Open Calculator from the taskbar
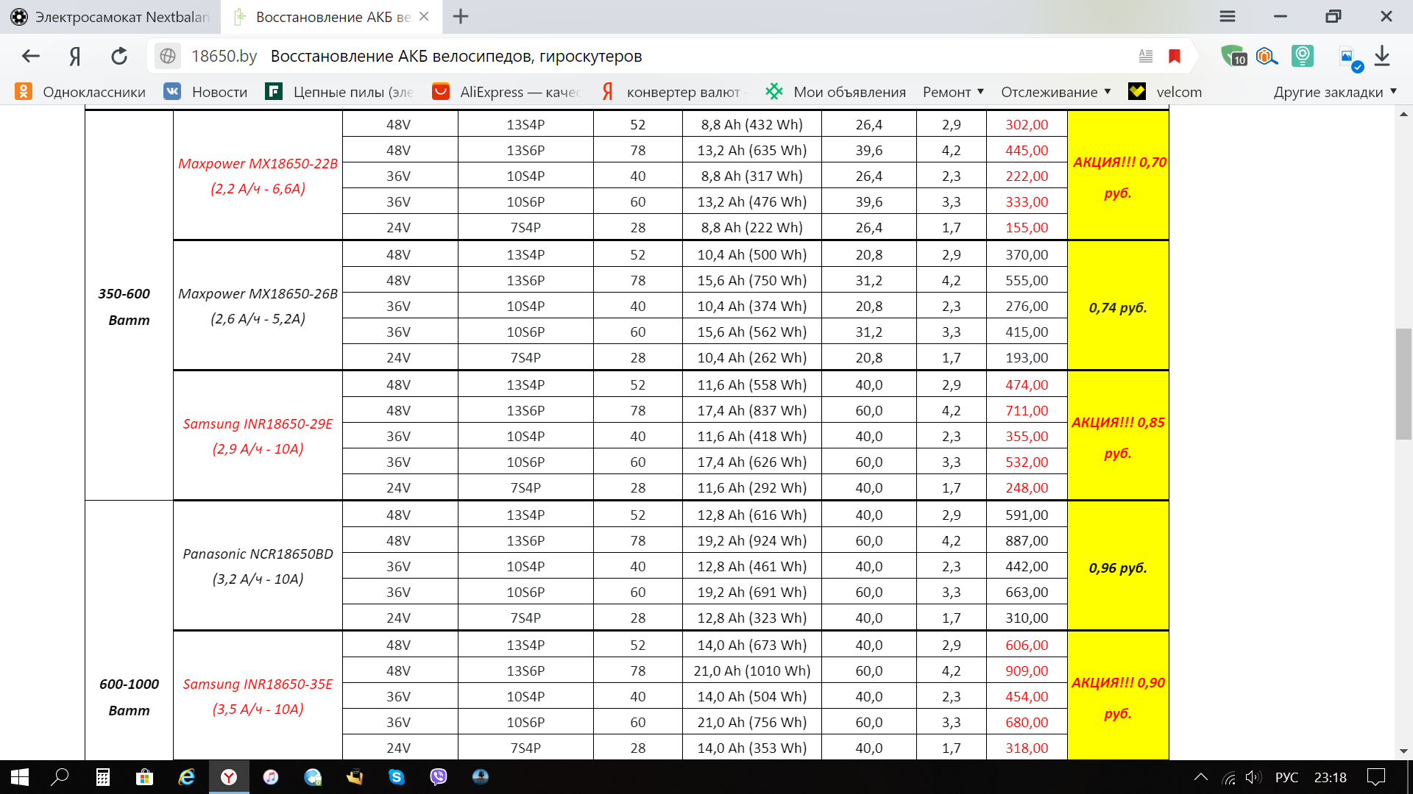 point(103,777)
